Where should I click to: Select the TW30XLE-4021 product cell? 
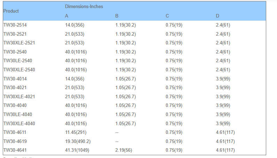tap(19, 96)
